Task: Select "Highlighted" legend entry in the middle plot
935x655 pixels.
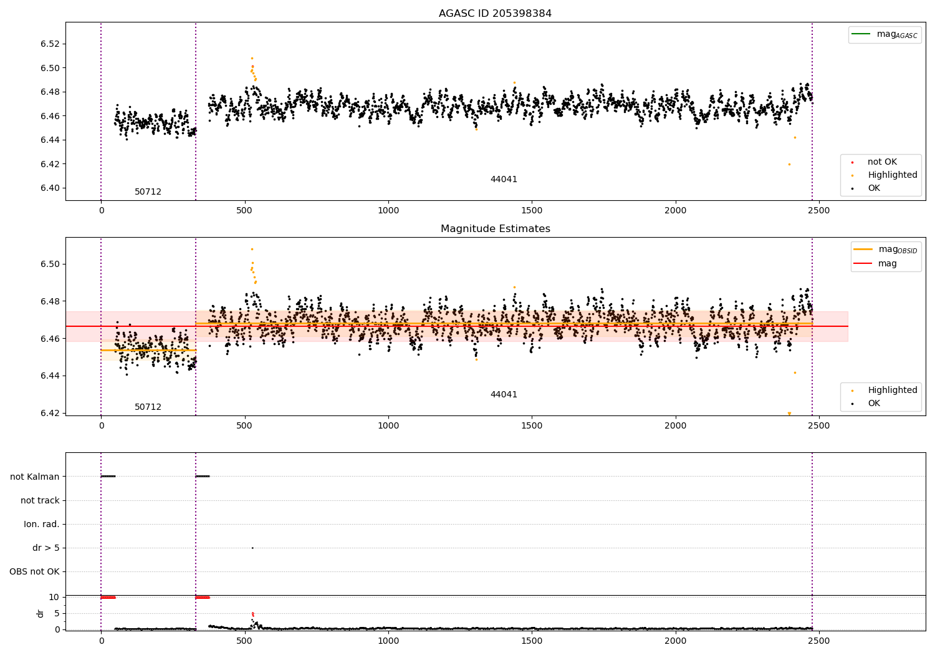Action: point(892,391)
